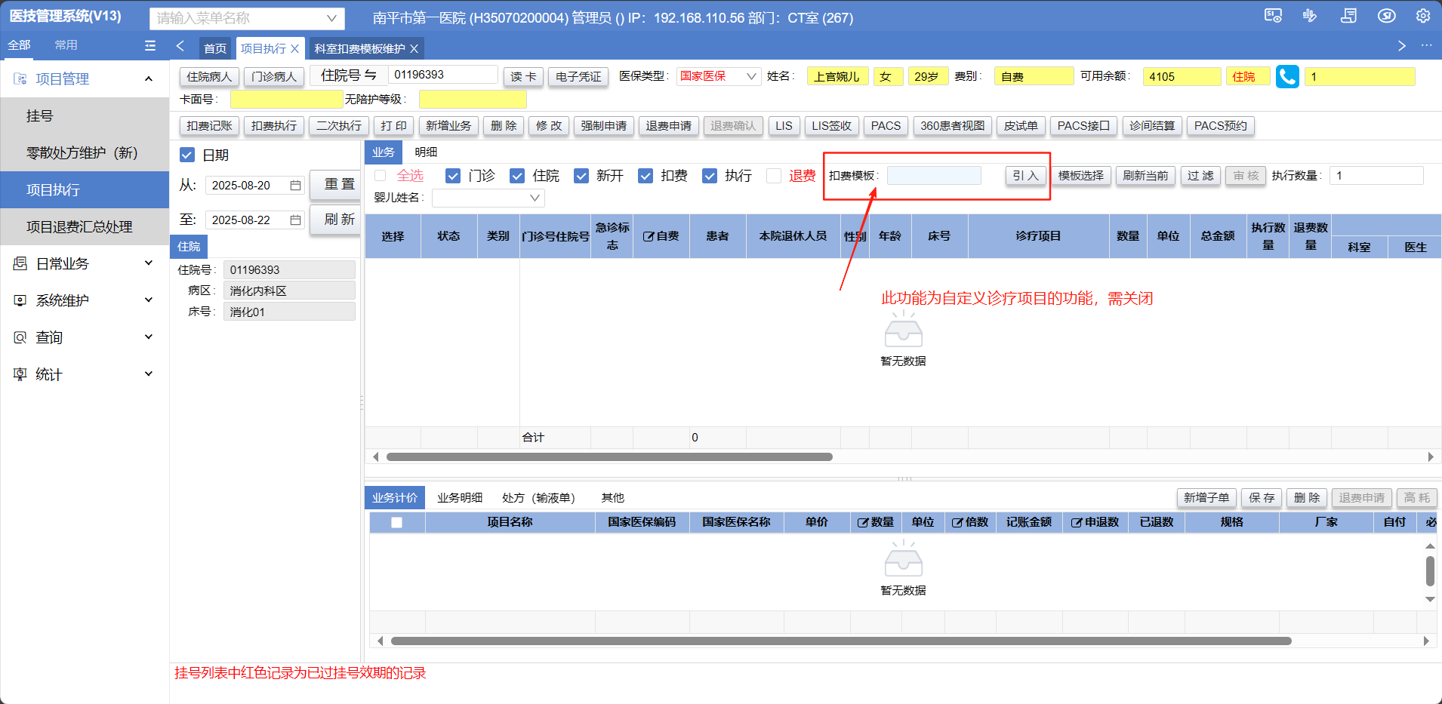Open the menu name search dropdown

coord(331,18)
